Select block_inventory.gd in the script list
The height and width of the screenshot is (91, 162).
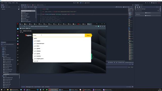point(26,21)
